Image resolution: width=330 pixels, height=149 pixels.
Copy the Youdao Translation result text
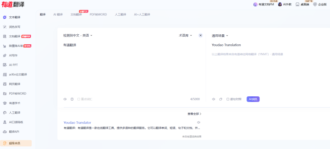(x=221, y=99)
